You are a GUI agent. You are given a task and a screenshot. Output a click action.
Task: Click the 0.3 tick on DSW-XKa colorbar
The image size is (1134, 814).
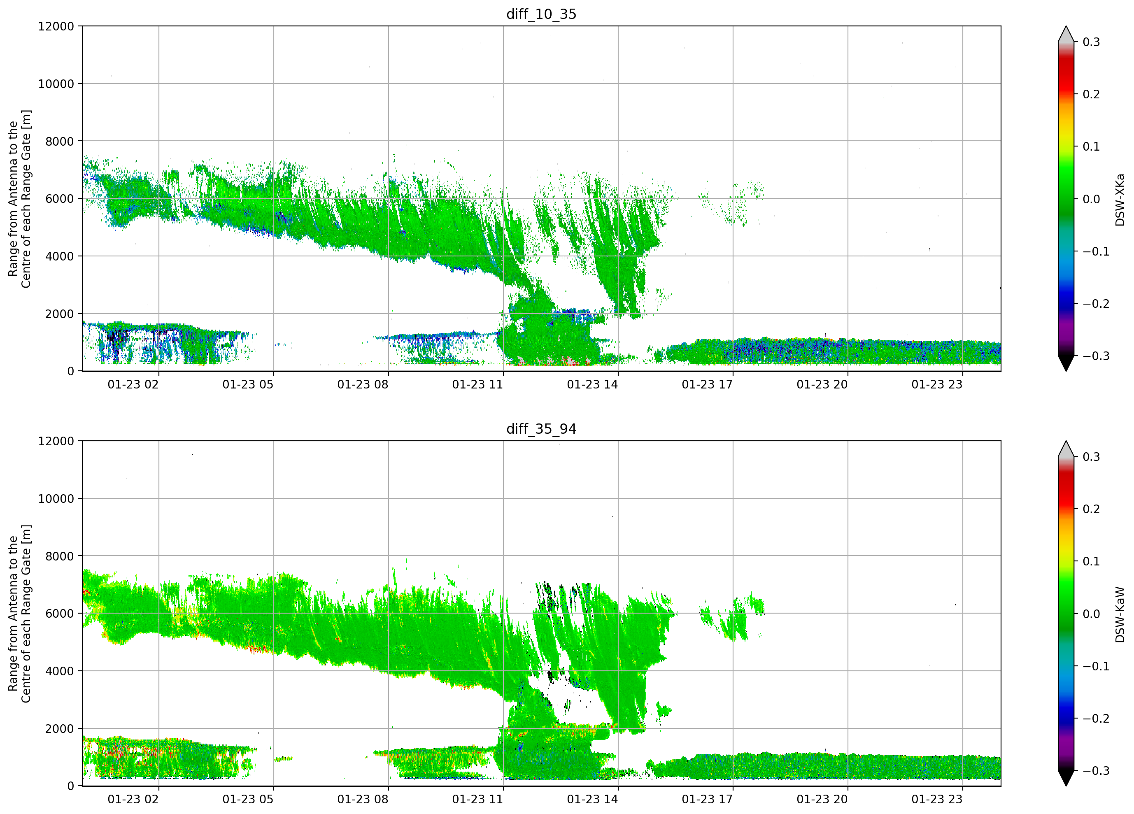(1091, 42)
